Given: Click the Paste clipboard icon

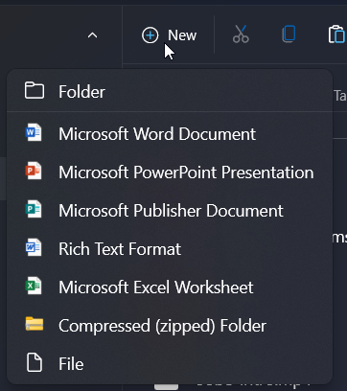Looking at the screenshot, I should 336,34.
